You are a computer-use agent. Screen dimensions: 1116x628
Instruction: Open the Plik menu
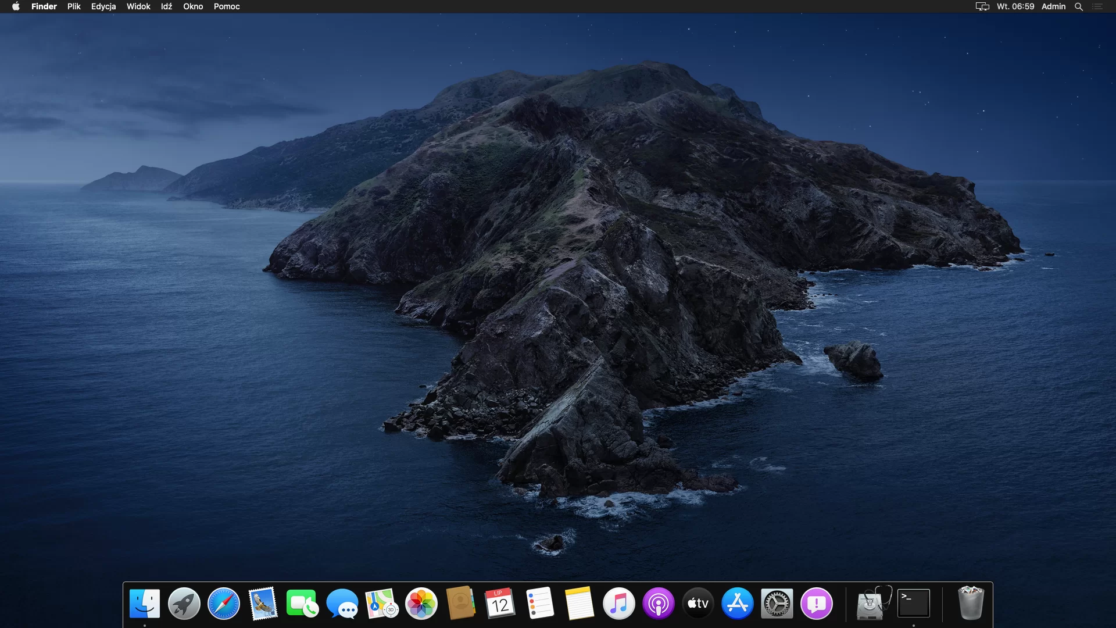click(x=74, y=6)
